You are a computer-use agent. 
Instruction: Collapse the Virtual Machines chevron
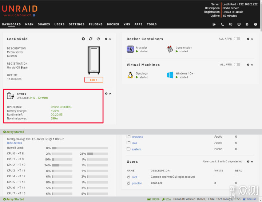coord(252,65)
